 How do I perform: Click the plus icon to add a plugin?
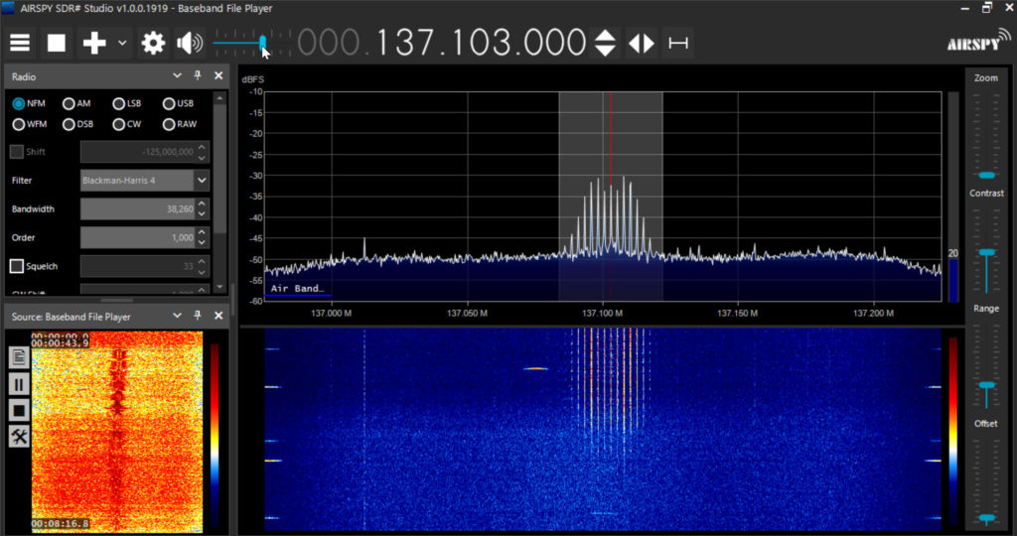point(94,43)
